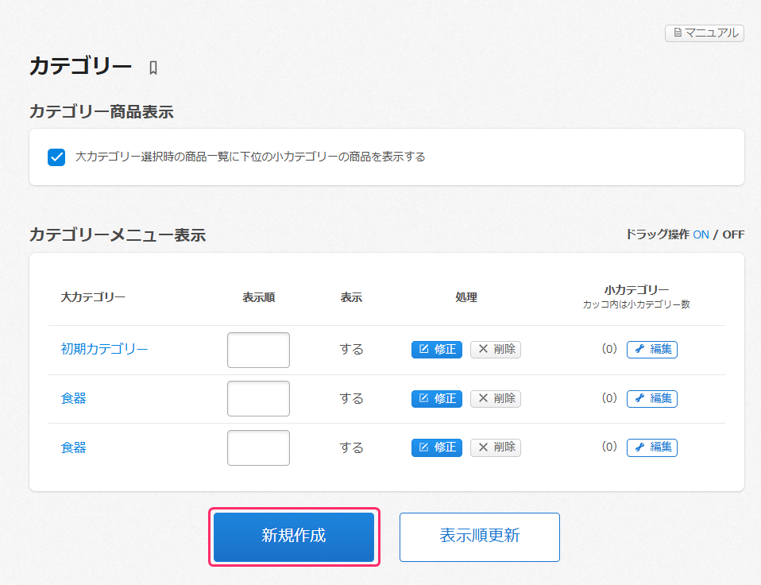Click the 修正 pencil icon in the second 食器 row

pyautogui.click(x=423, y=398)
